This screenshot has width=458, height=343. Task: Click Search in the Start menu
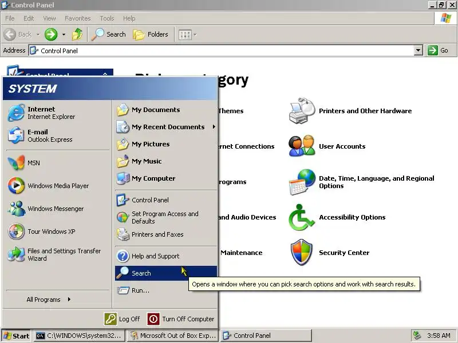pyautogui.click(x=165, y=273)
